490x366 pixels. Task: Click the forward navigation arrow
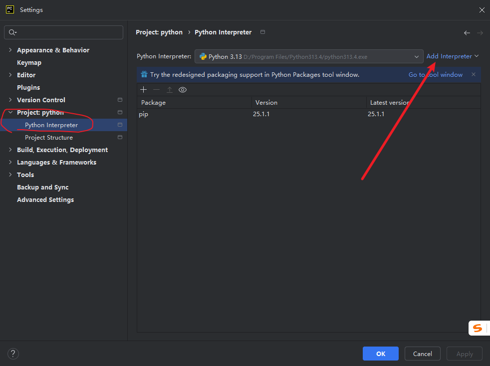[480, 33]
